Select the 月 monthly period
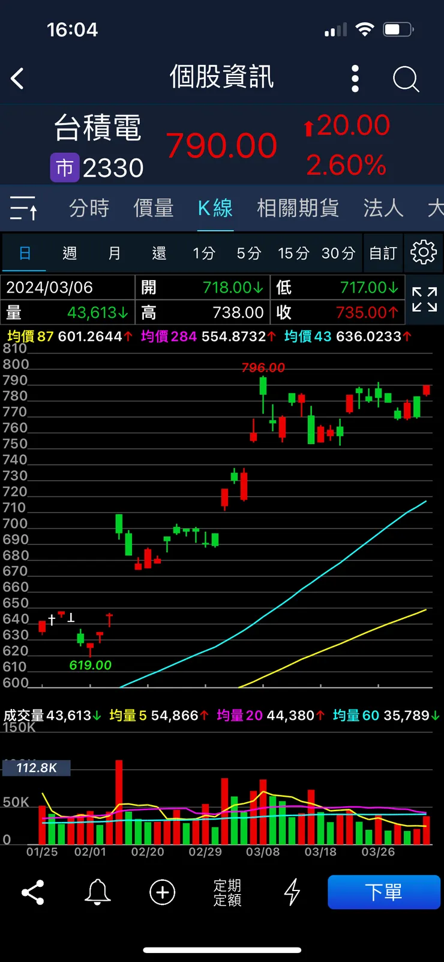 tap(114, 253)
